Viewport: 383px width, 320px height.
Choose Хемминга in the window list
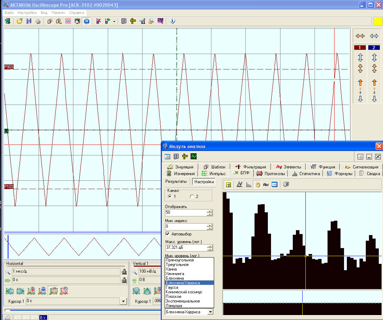tap(175, 274)
